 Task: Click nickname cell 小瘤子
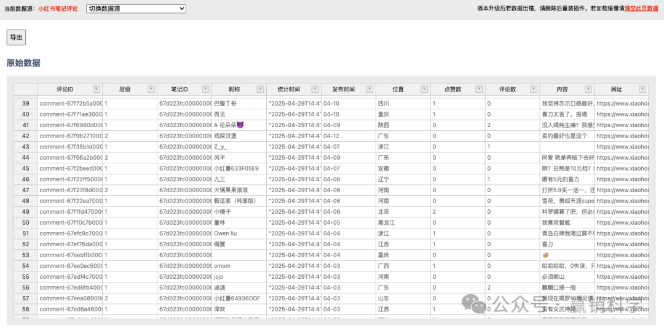[239, 212]
